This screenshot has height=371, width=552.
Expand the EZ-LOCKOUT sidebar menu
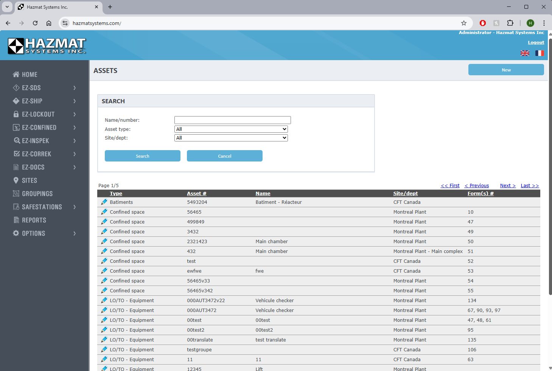[44, 114]
